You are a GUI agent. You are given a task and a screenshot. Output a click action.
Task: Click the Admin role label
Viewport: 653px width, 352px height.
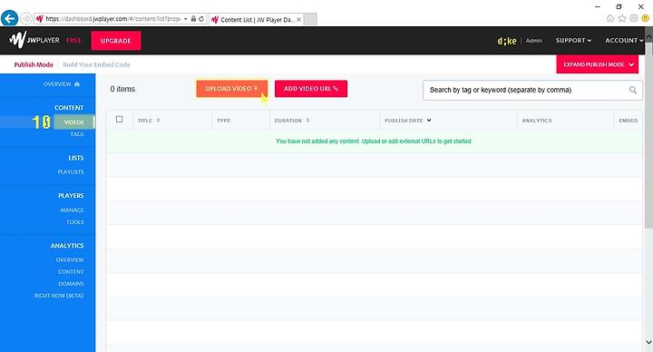(x=534, y=41)
